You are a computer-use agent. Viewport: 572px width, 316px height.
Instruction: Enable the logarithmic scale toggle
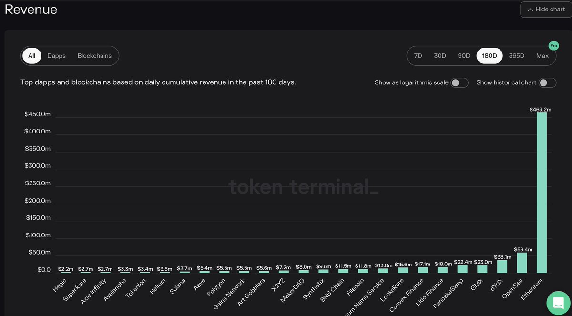[x=460, y=83]
